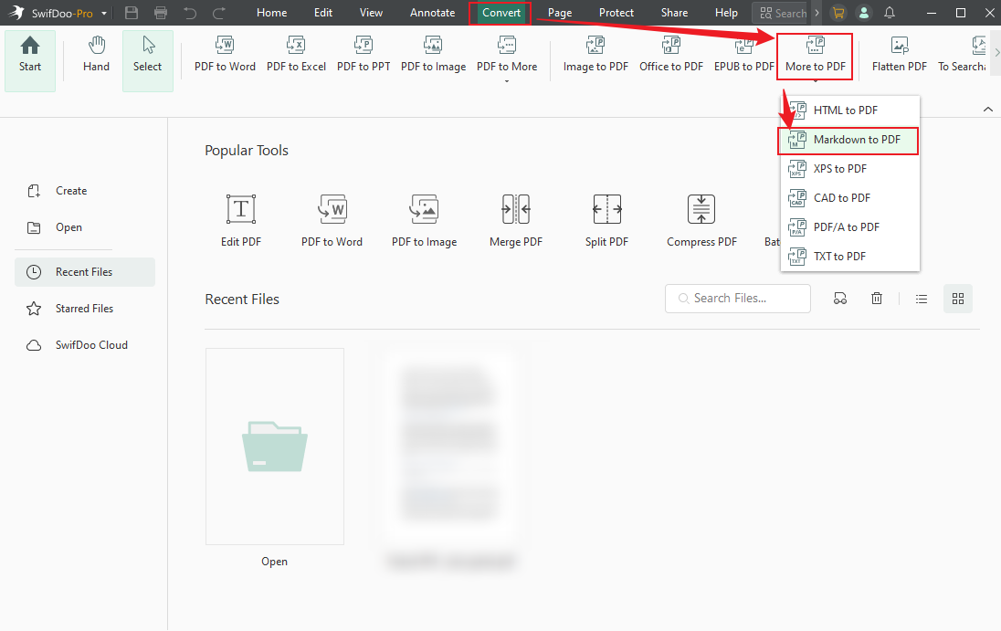Screen dimensions: 1001x631
Task: Launch the Merge PDF tool
Action: (x=515, y=219)
